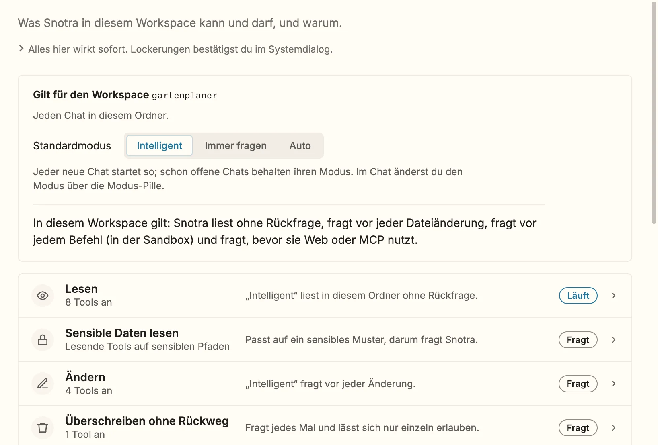Click the text 'Jeden Chat in diesem Ordner.'

point(101,116)
